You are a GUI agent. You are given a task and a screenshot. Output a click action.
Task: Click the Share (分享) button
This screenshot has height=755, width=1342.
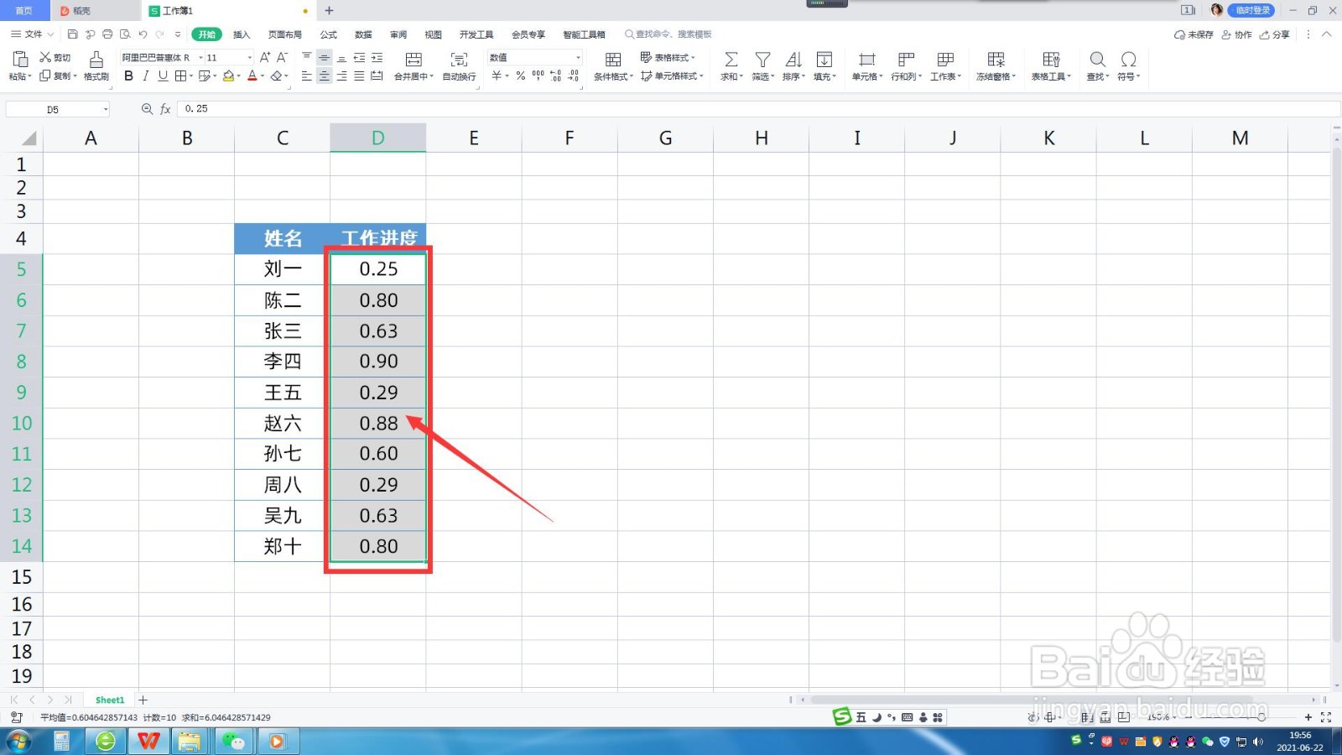pyautogui.click(x=1275, y=34)
